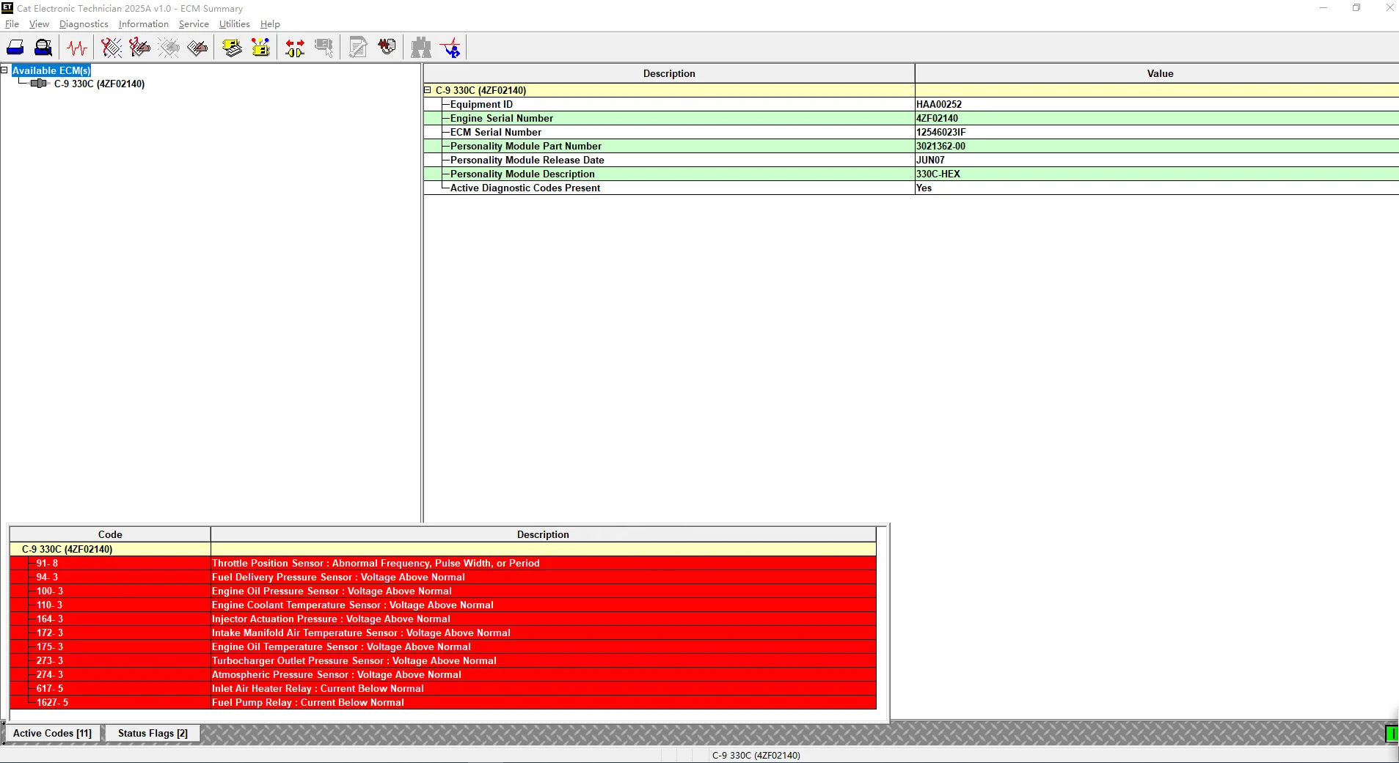Open Active Diagnostic Codes stethoscope icon
Screen dimensions: 1399x763
coord(112,48)
